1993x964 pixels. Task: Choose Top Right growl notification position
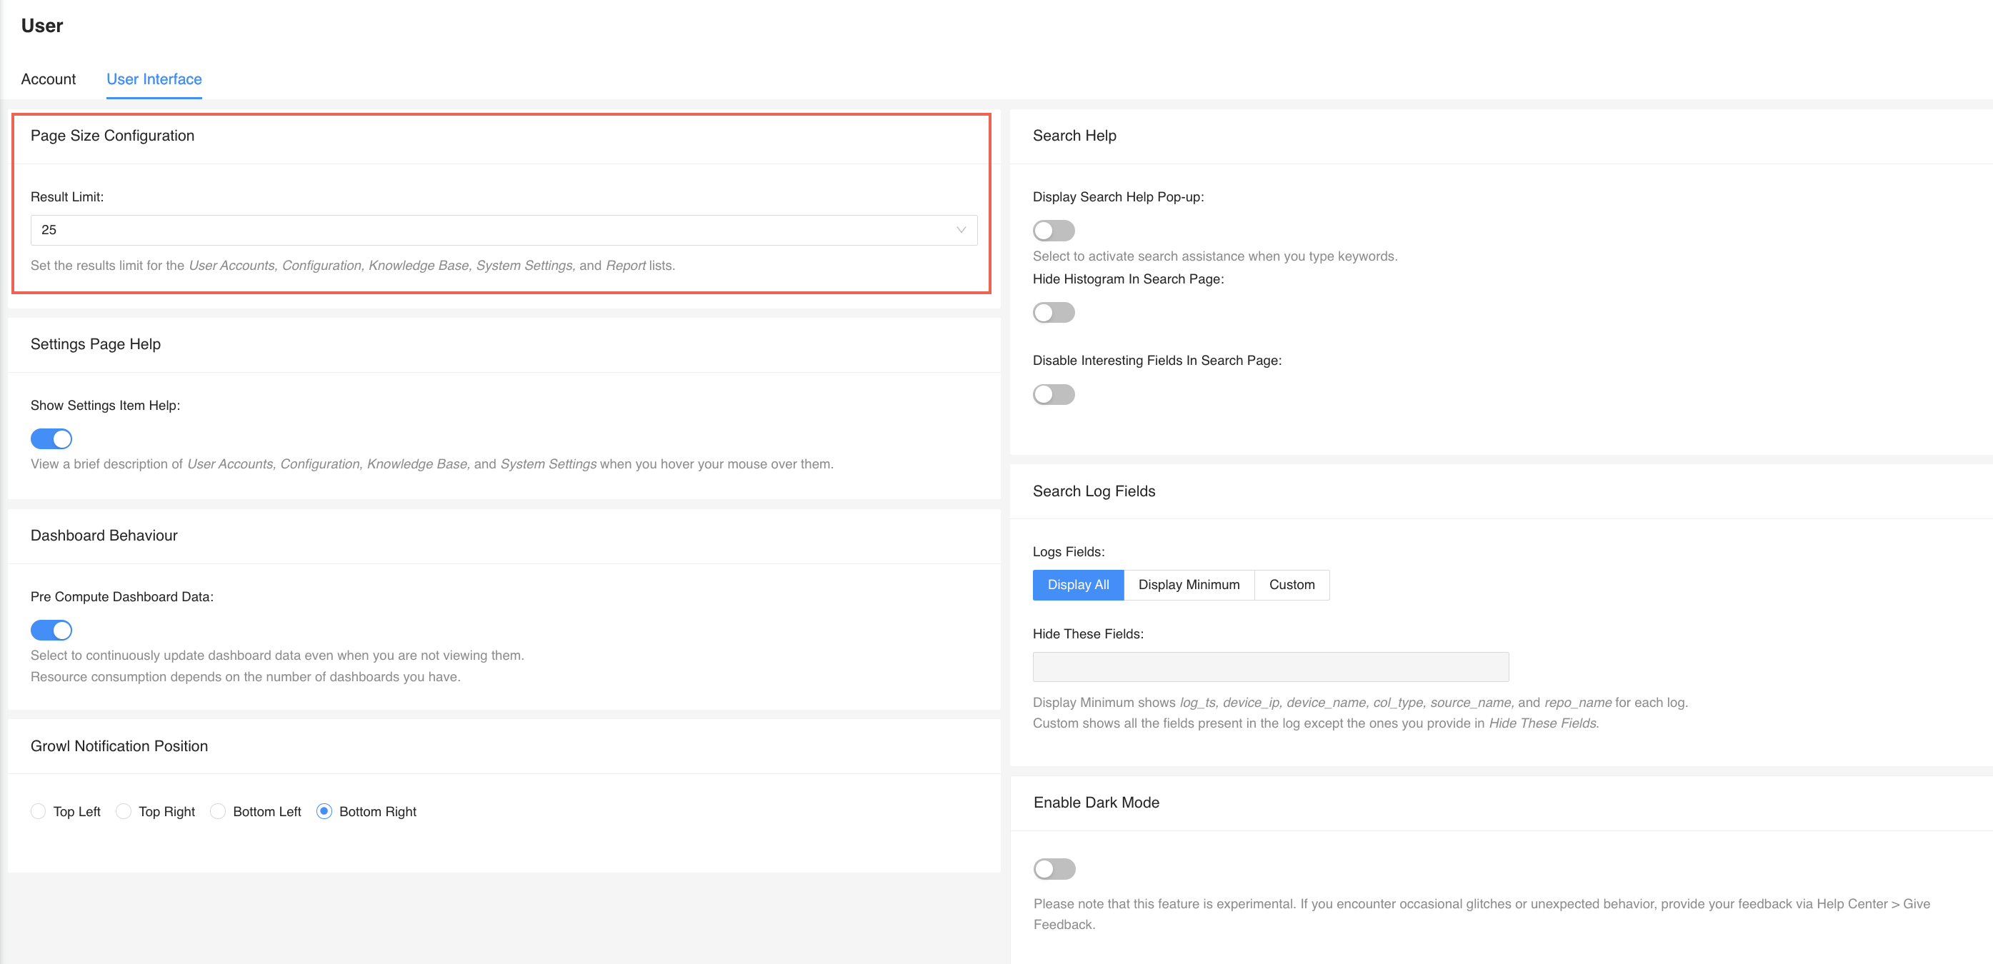click(x=124, y=810)
